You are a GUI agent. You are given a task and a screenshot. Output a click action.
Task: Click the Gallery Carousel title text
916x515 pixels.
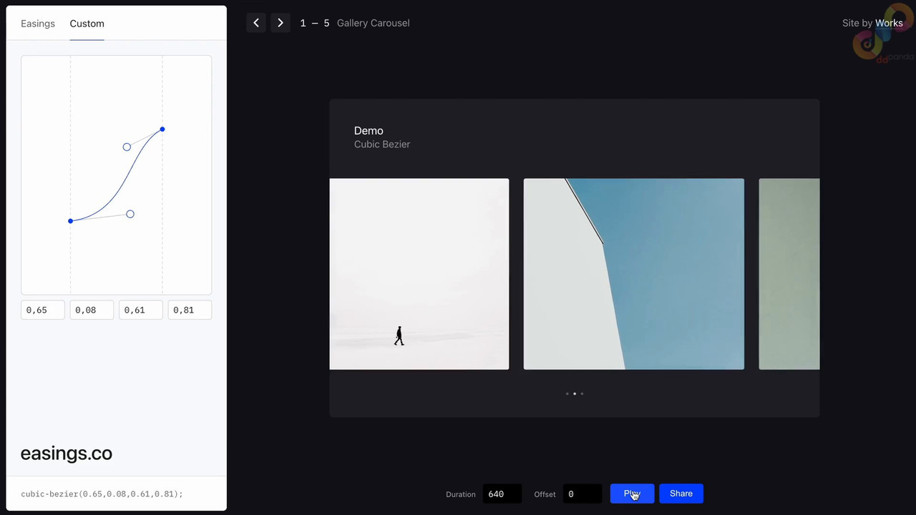(x=374, y=23)
